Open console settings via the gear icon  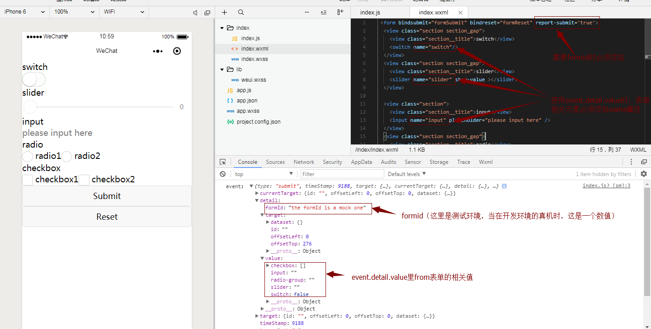point(644,173)
